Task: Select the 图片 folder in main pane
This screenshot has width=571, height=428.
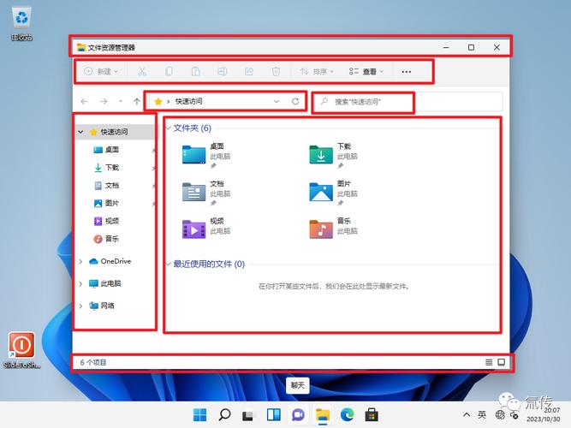Action: [333, 193]
